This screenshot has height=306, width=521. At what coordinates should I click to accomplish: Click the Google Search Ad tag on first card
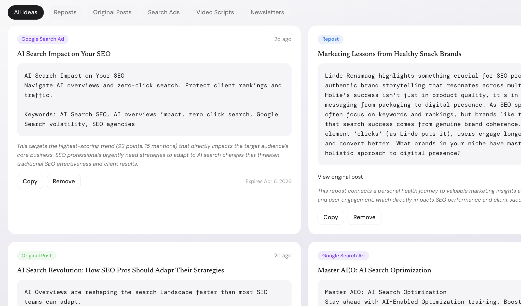pos(43,39)
